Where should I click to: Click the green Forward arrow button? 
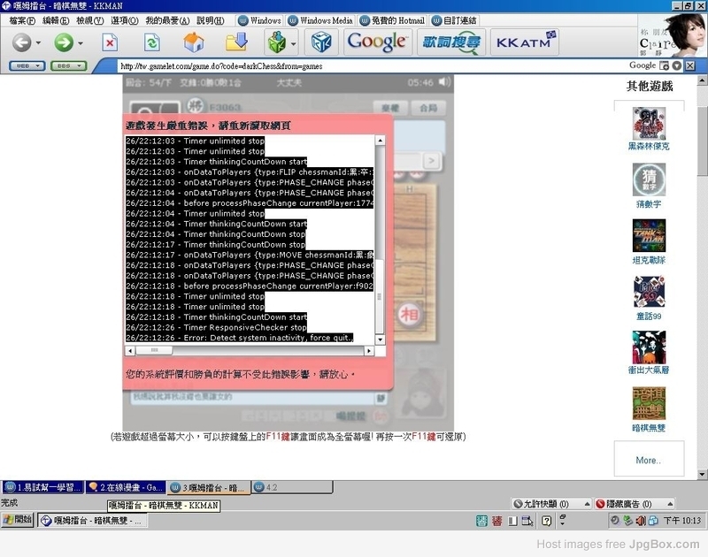(x=64, y=42)
